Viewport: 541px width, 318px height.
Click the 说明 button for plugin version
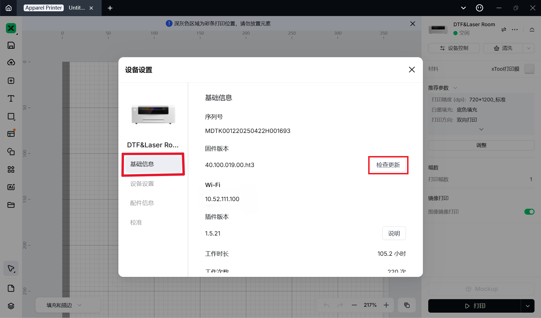click(x=394, y=233)
